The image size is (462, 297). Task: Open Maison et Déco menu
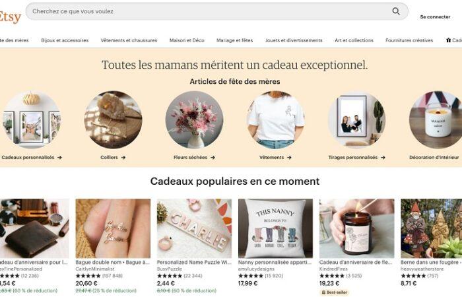click(x=187, y=40)
